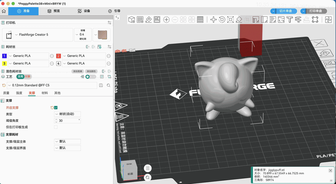Open the 0.12mm Standard @FF C5 preset dropdown
The width and height of the screenshot is (336, 184).
tap(52, 85)
